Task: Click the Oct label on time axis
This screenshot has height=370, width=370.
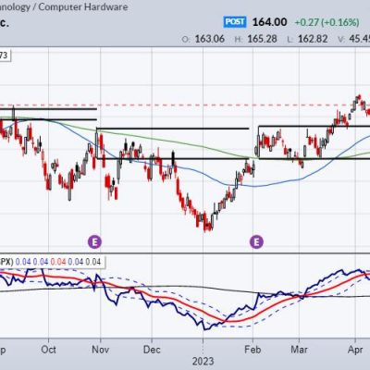Action: (48, 350)
